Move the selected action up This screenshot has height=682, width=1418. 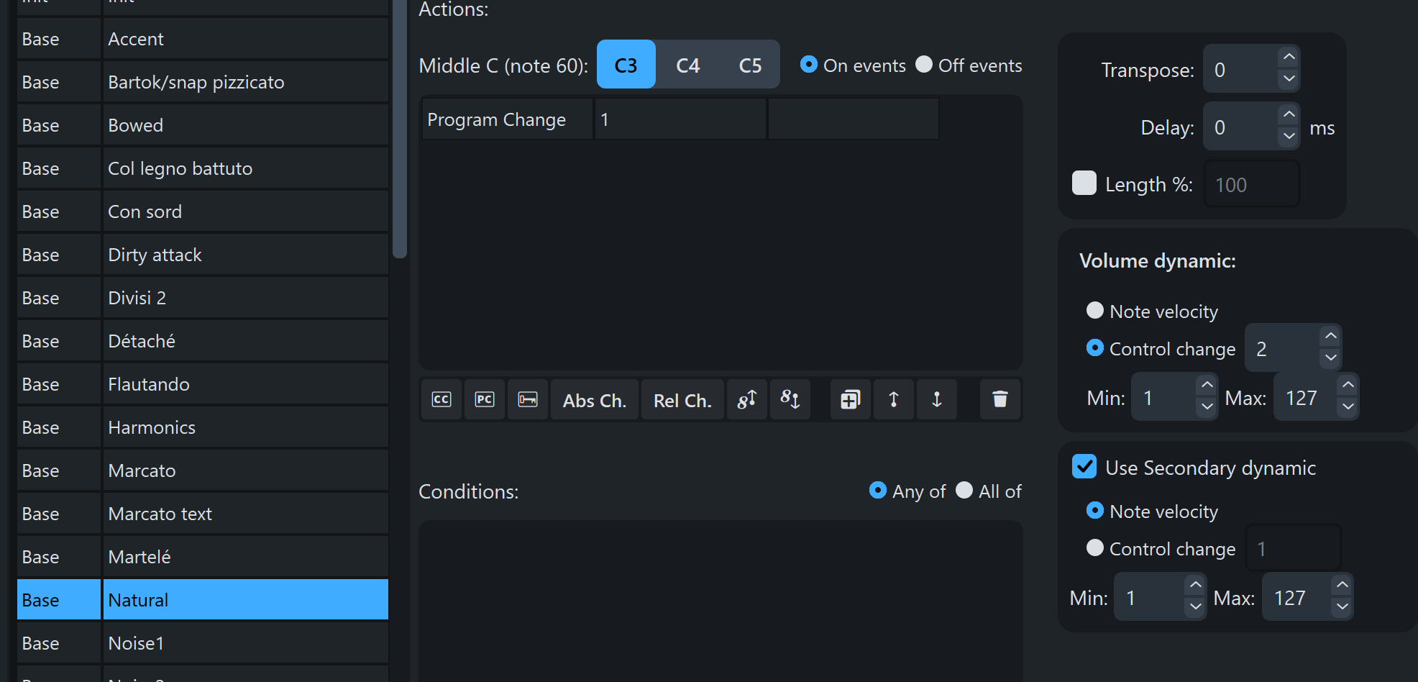[x=894, y=399]
